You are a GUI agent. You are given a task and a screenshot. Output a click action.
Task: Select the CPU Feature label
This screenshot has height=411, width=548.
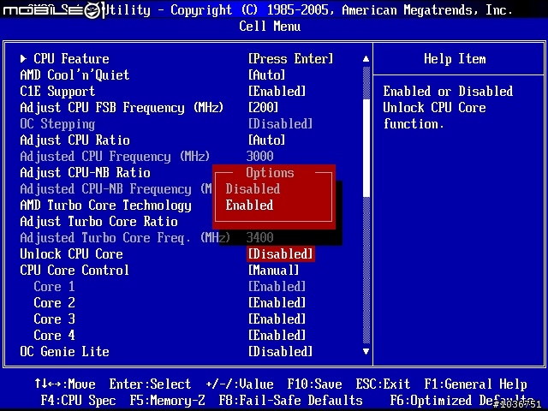tap(71, 59)
